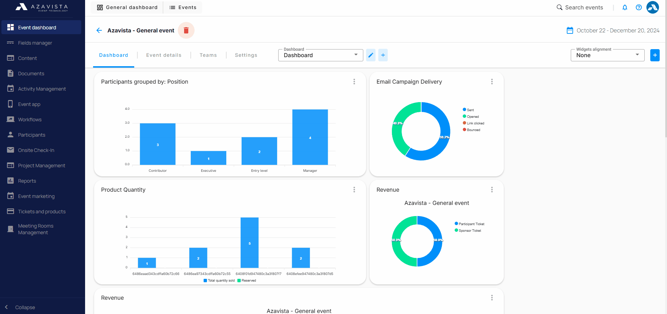Click the Entry level bar in Position chart
The image size is (667, 314).
(x=259, y=151)
